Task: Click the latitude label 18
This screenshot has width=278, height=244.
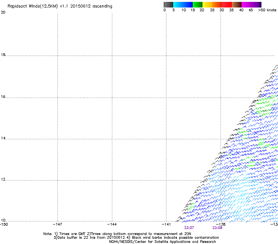Action: pos(3,55)
